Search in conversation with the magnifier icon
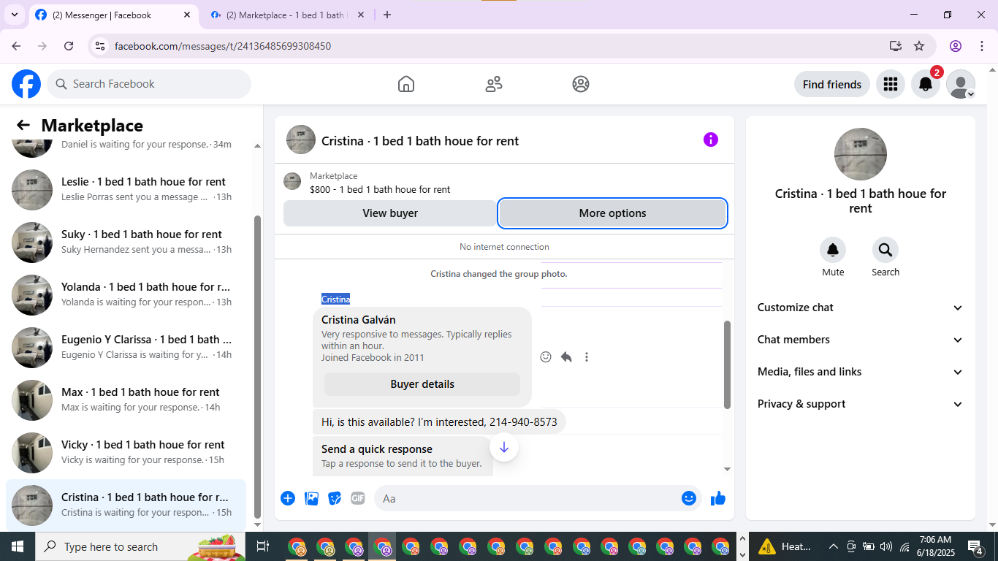 pos(885,251)
